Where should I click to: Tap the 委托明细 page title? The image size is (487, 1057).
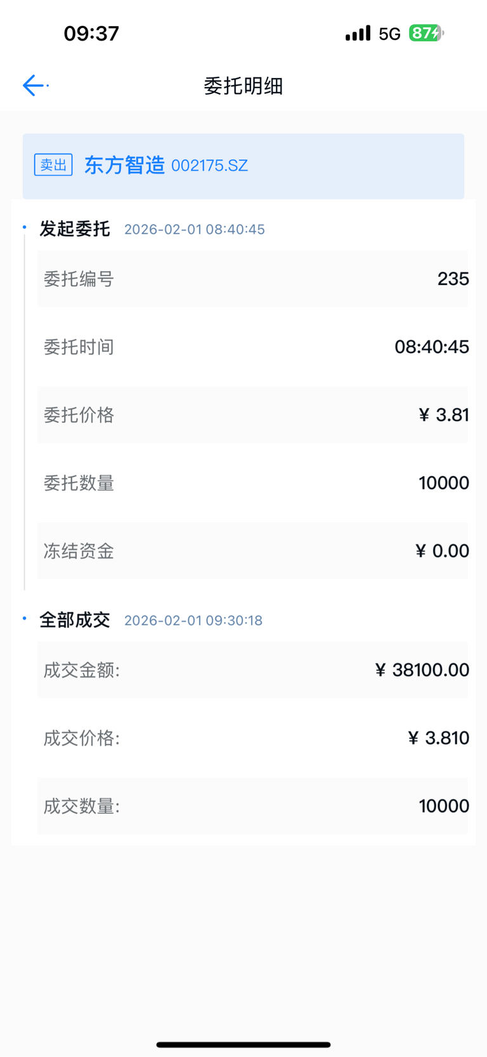(x=243, y=86)
